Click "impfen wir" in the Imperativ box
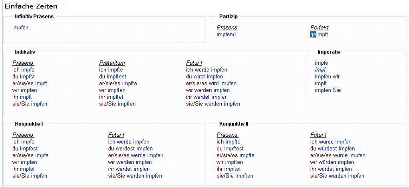Viewport: 409px width, 187px height. (327, 76)
